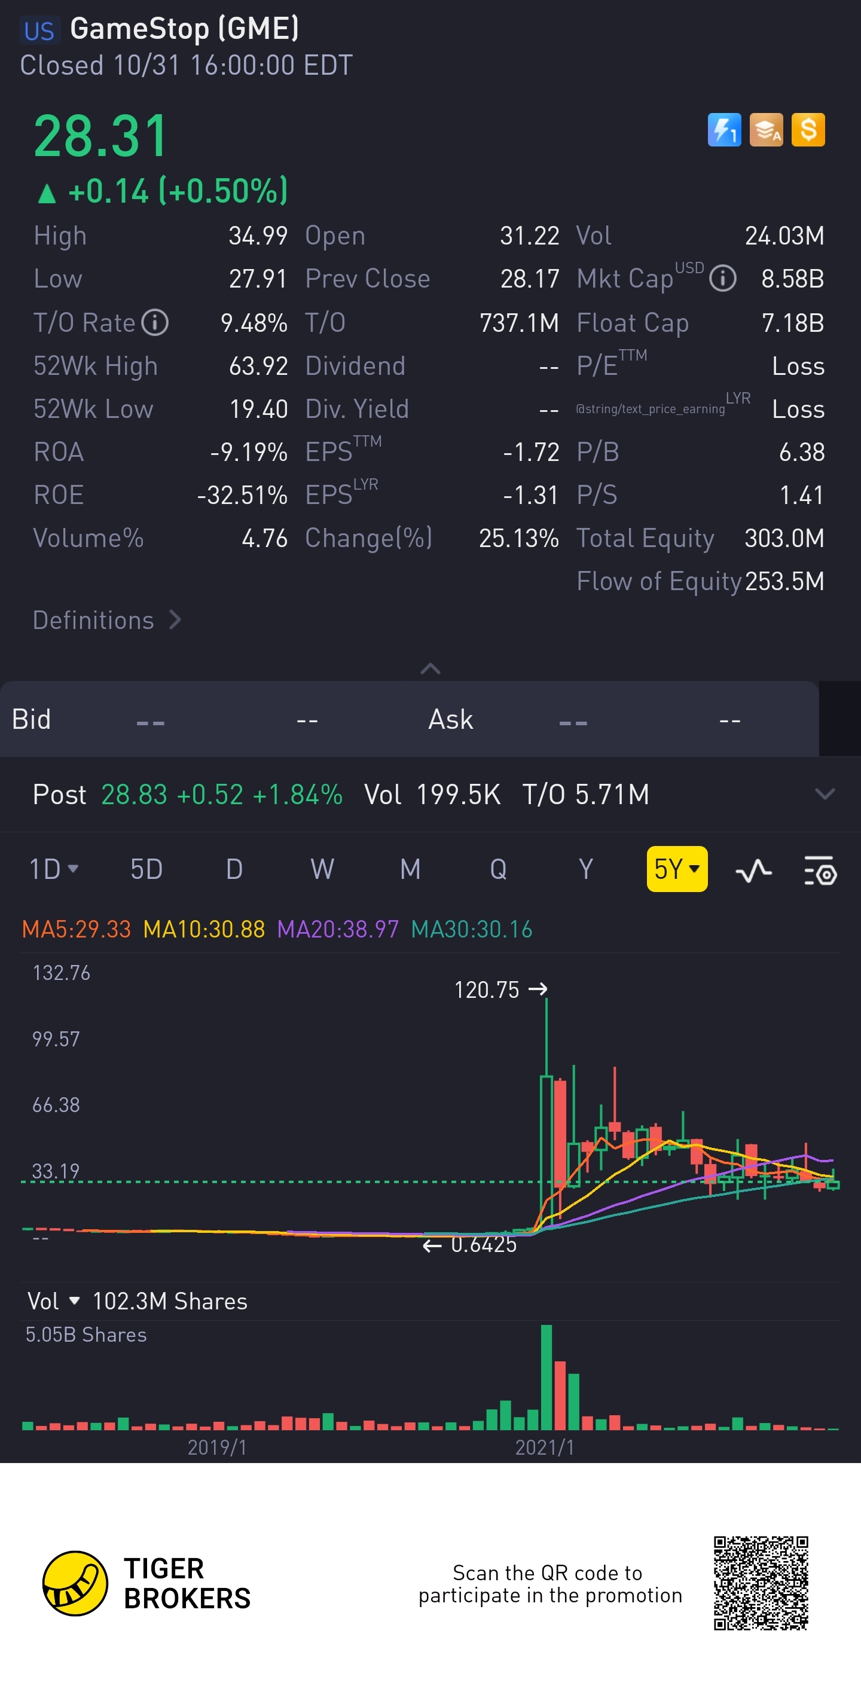Tap the MA20:38.97 indicator label
The height and width of the screenshot is (1704, 861).
point(337,929)
